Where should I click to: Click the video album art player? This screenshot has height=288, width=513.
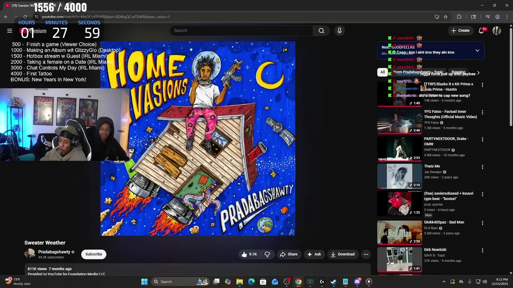(x=198, y=138)
